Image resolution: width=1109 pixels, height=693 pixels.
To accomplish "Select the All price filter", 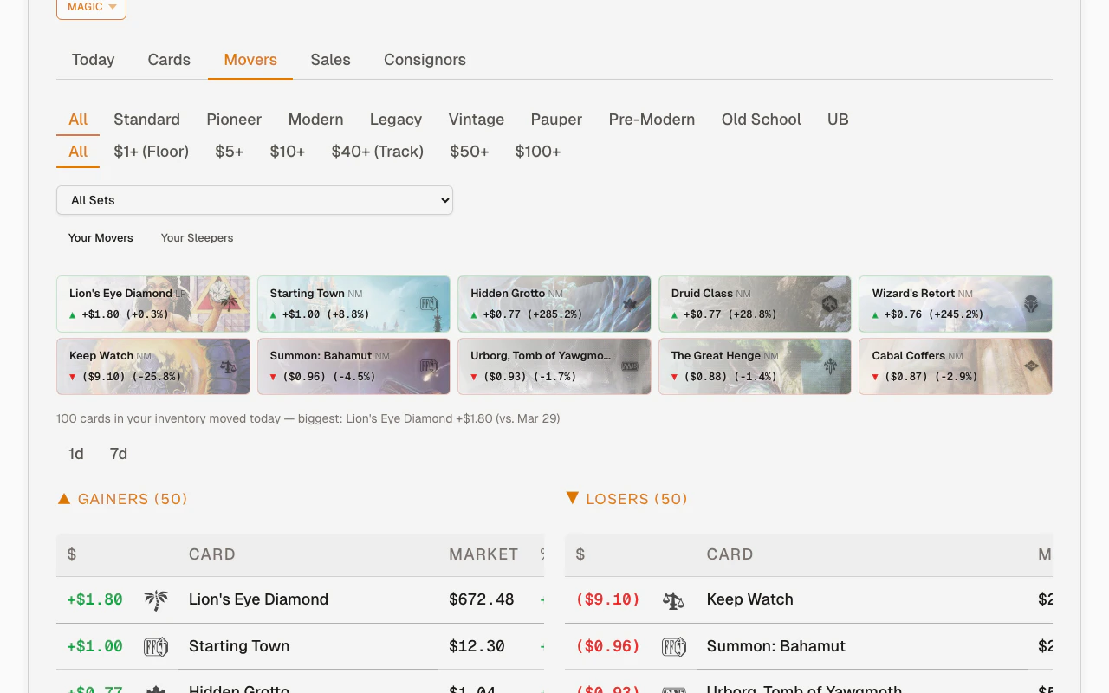I will (78, 152).
